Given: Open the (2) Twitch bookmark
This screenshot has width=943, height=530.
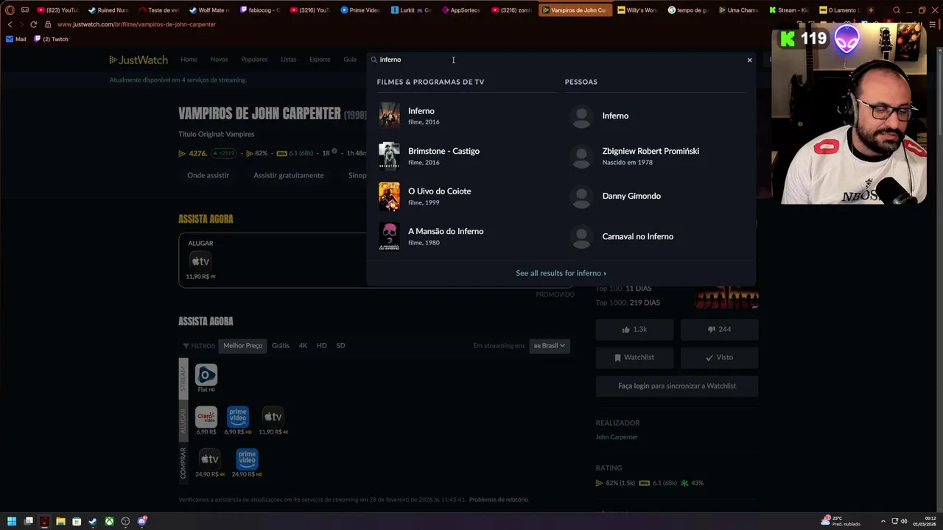Looking at the screenshot, I should 51,39.
